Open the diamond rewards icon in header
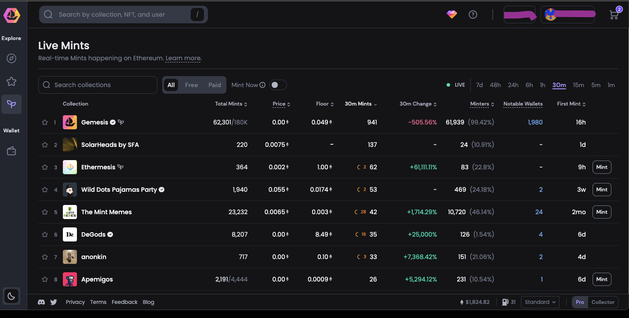This screenshot has height=318, width=629. coord(452,15)
